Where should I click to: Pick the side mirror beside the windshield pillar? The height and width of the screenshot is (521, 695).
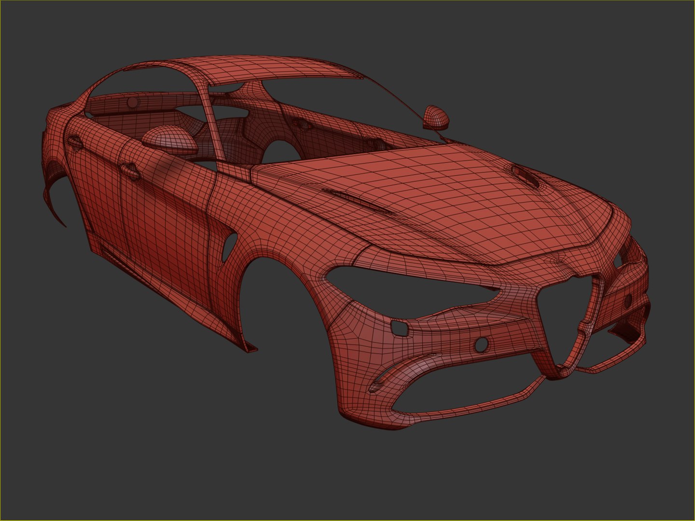435,118
